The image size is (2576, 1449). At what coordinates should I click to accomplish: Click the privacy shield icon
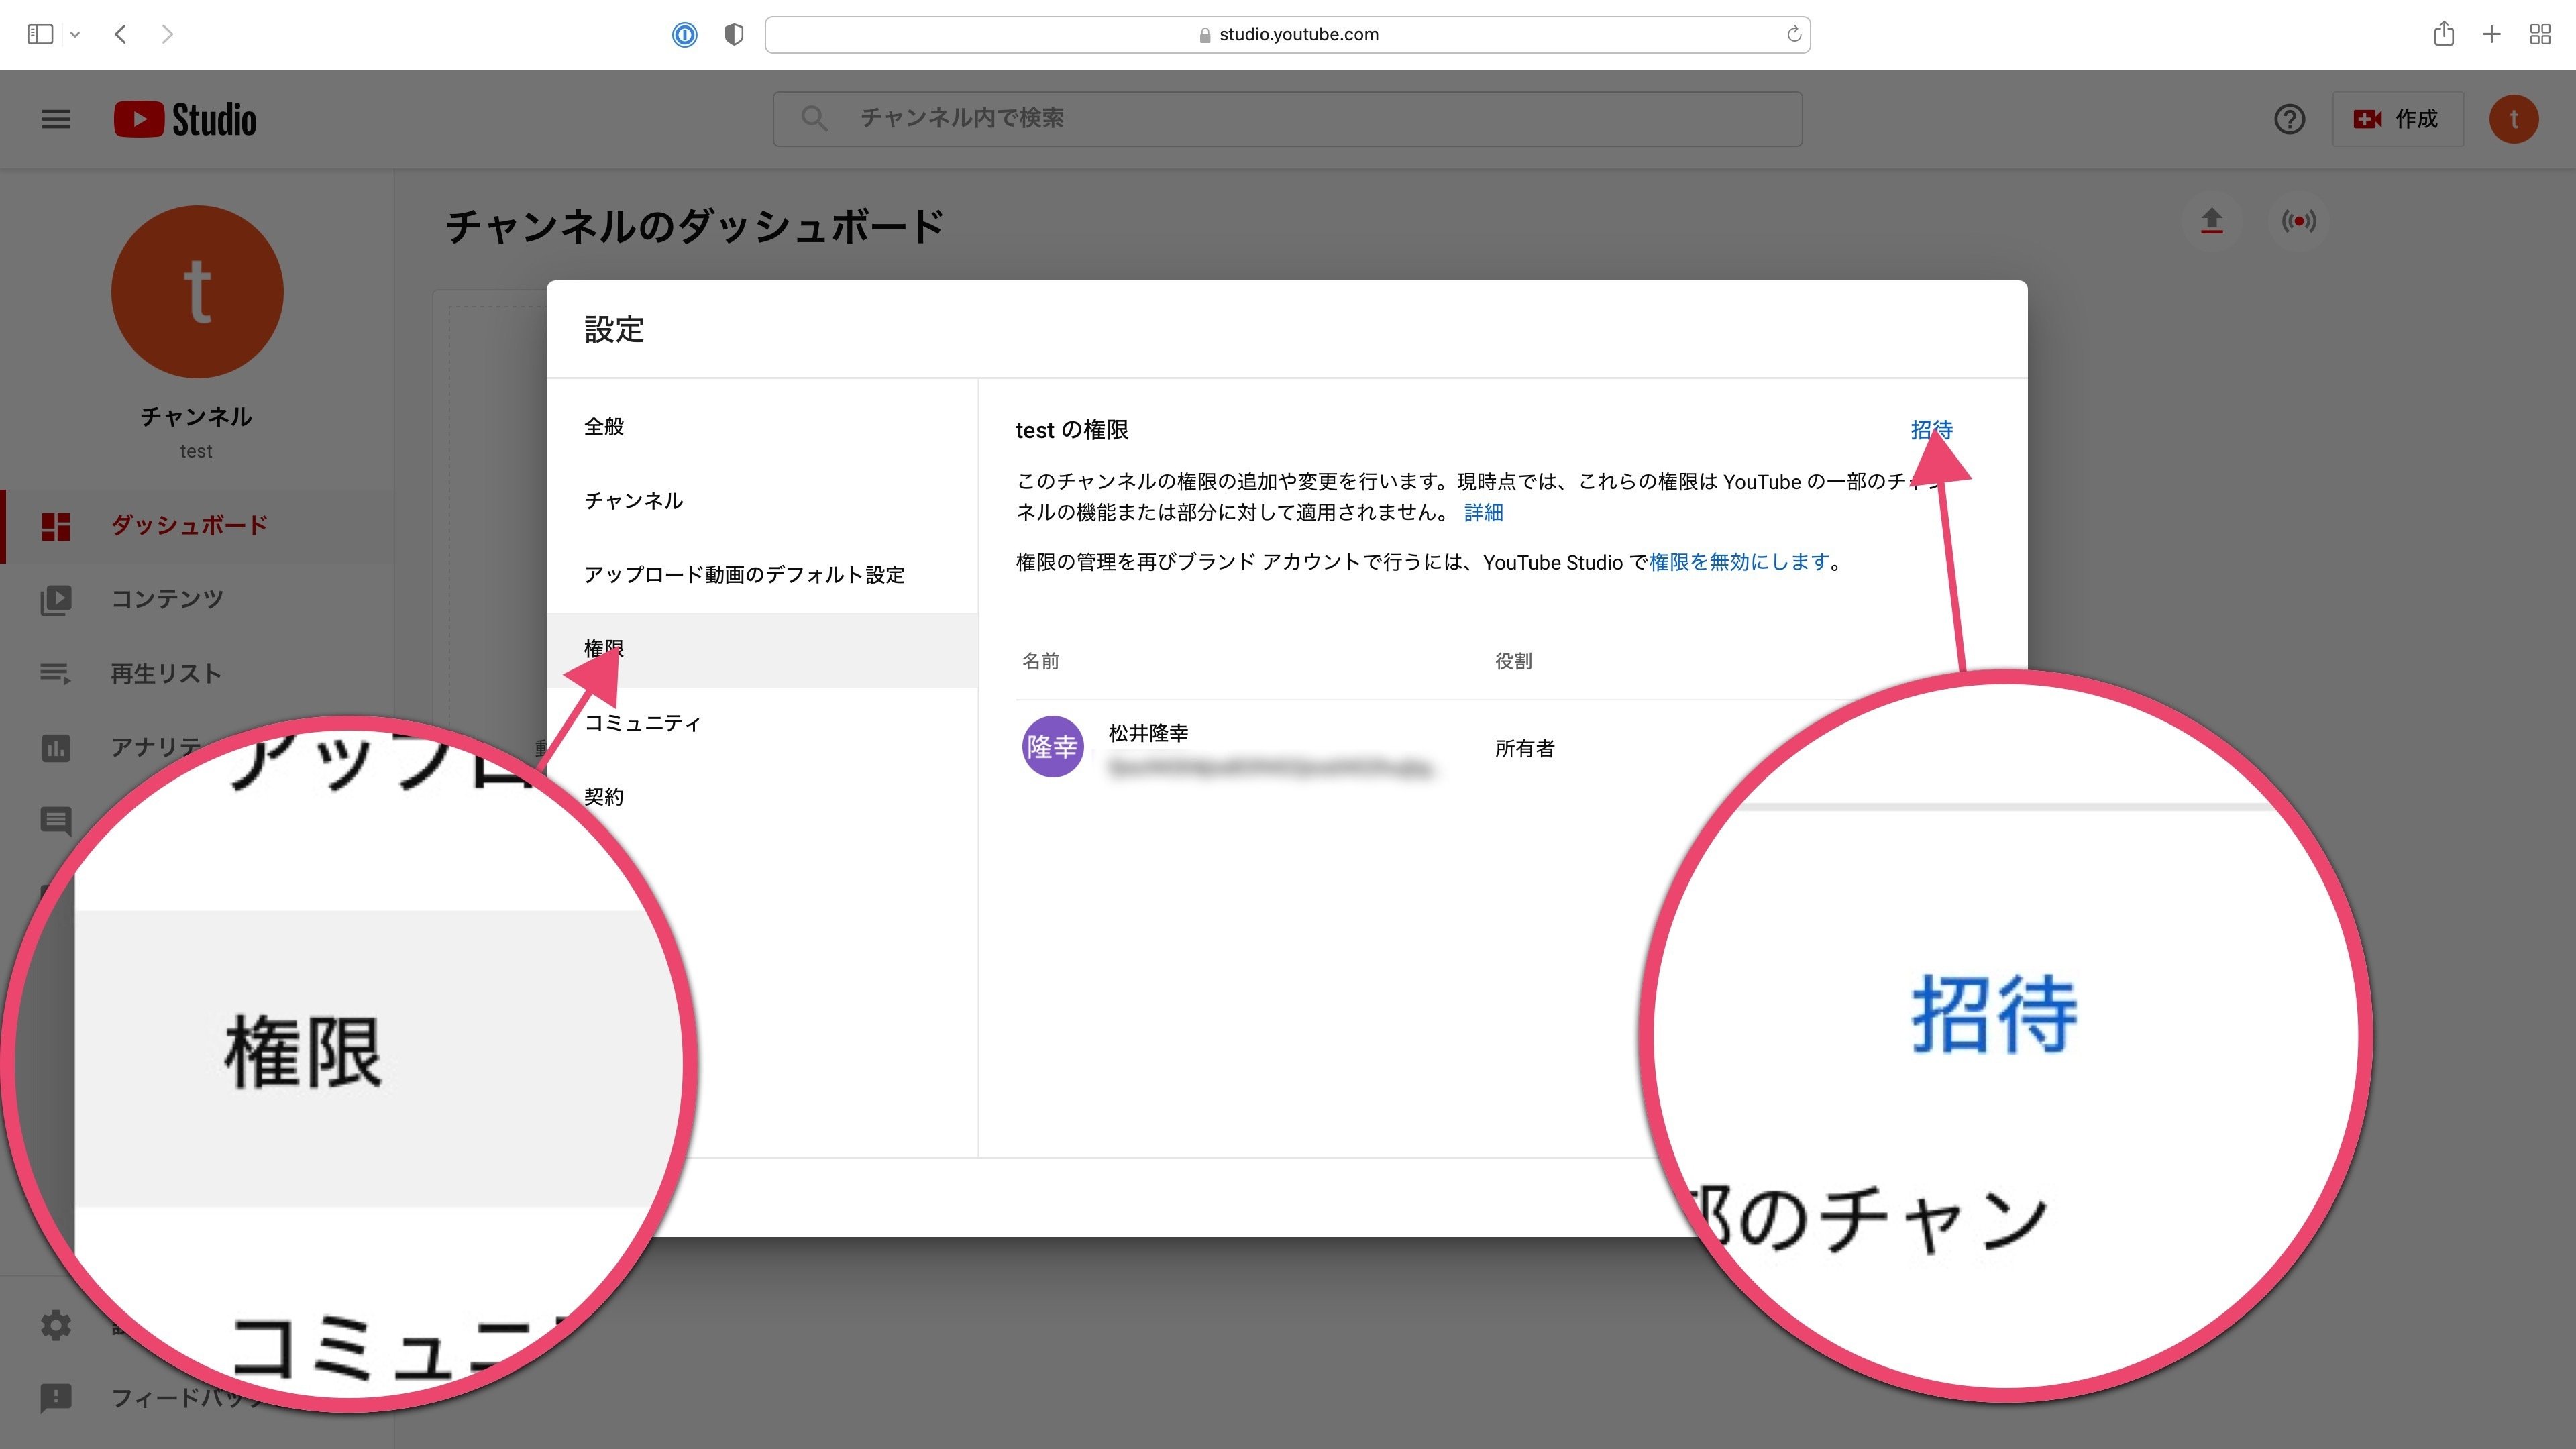[734, 35]
